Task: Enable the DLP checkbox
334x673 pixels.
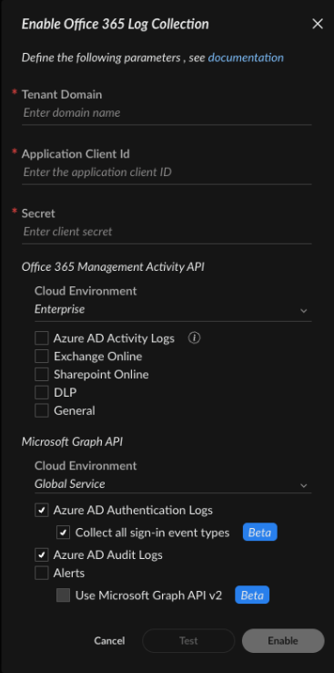Action: (x=42, y=392)
